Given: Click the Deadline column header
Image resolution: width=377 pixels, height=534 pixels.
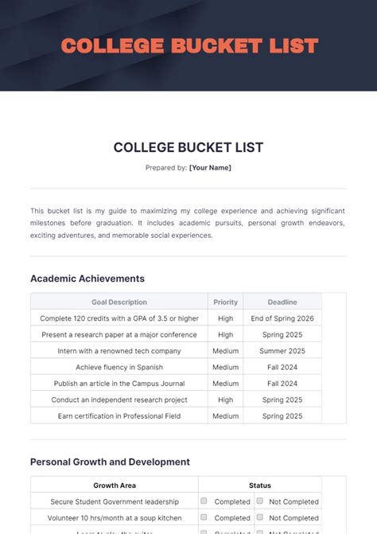Looking at the screenshot, I should pyautogui.click(x=282, y=302).
